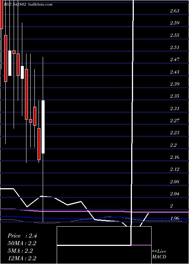The height and width of the screenshot is (264, 189).
Task: Click the 5MA : 2.2 readout
Action: pos(20,251)
